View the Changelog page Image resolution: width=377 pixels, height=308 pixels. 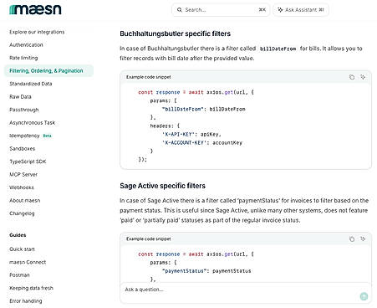[22, 213]
